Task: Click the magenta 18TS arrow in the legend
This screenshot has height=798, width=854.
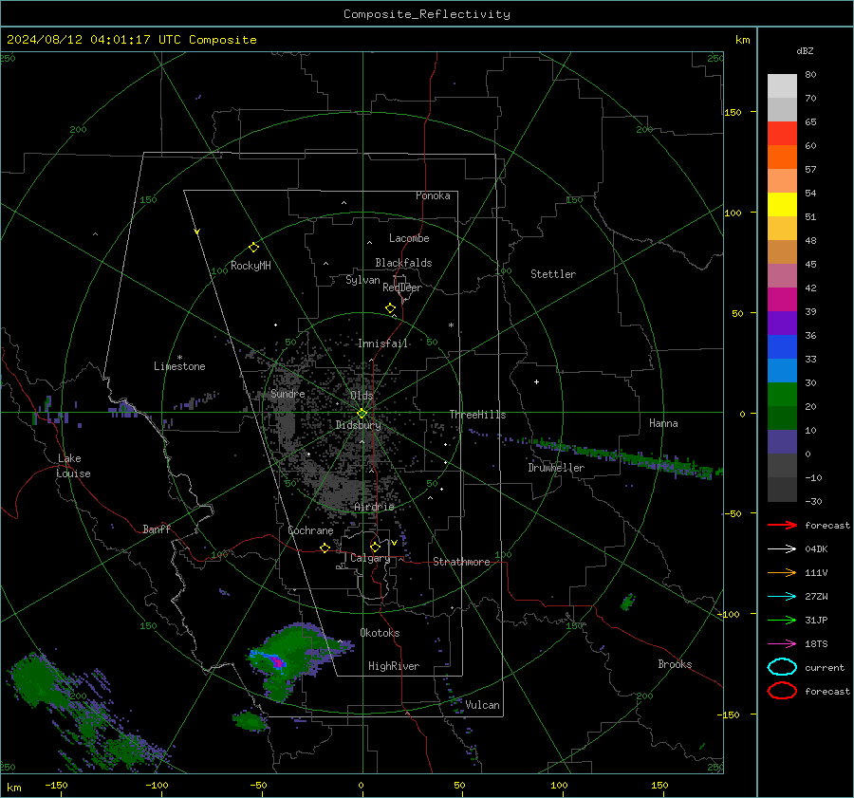Action: click(x=782, y=644)
